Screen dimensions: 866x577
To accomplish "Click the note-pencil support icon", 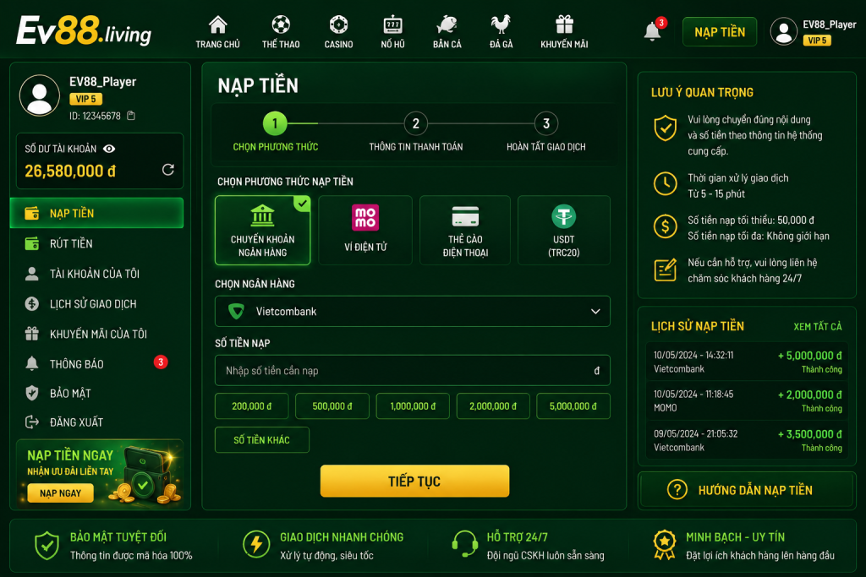I will 666,269.
